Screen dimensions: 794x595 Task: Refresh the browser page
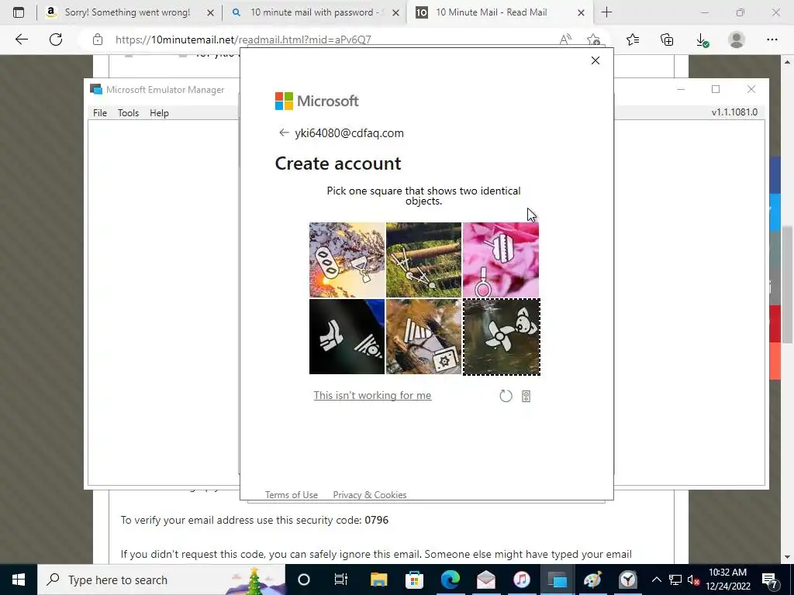coord(56,39)
